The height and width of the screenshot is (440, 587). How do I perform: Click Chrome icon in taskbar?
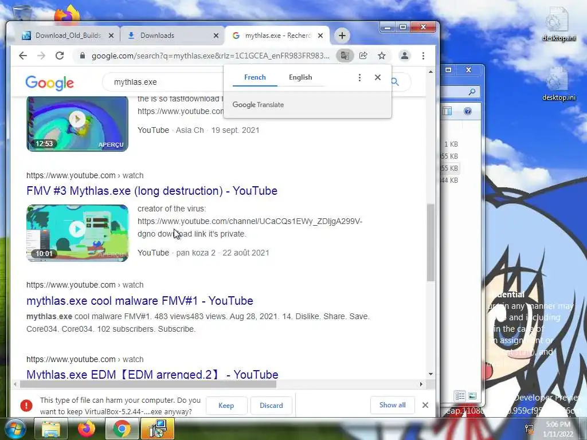[122, 429]
